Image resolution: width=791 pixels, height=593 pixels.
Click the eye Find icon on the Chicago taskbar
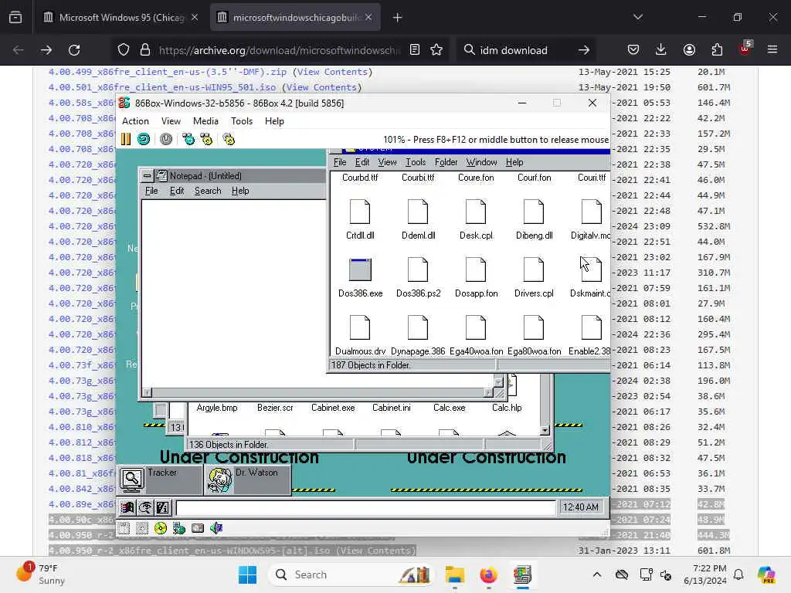pos(145,507)
